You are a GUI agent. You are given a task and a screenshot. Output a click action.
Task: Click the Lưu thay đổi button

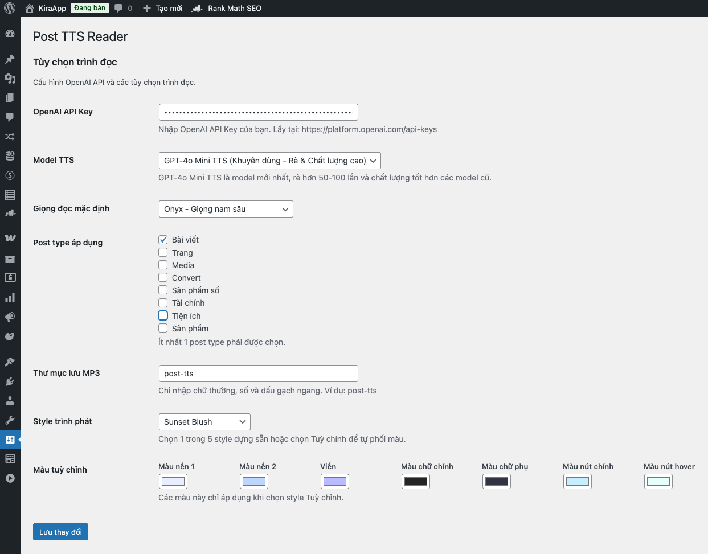[x=60, y=532]
